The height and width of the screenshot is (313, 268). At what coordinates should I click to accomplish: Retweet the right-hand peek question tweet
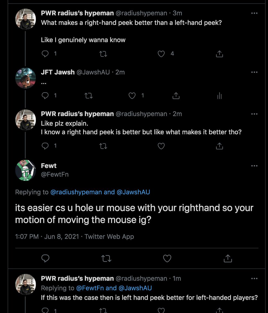103,54
